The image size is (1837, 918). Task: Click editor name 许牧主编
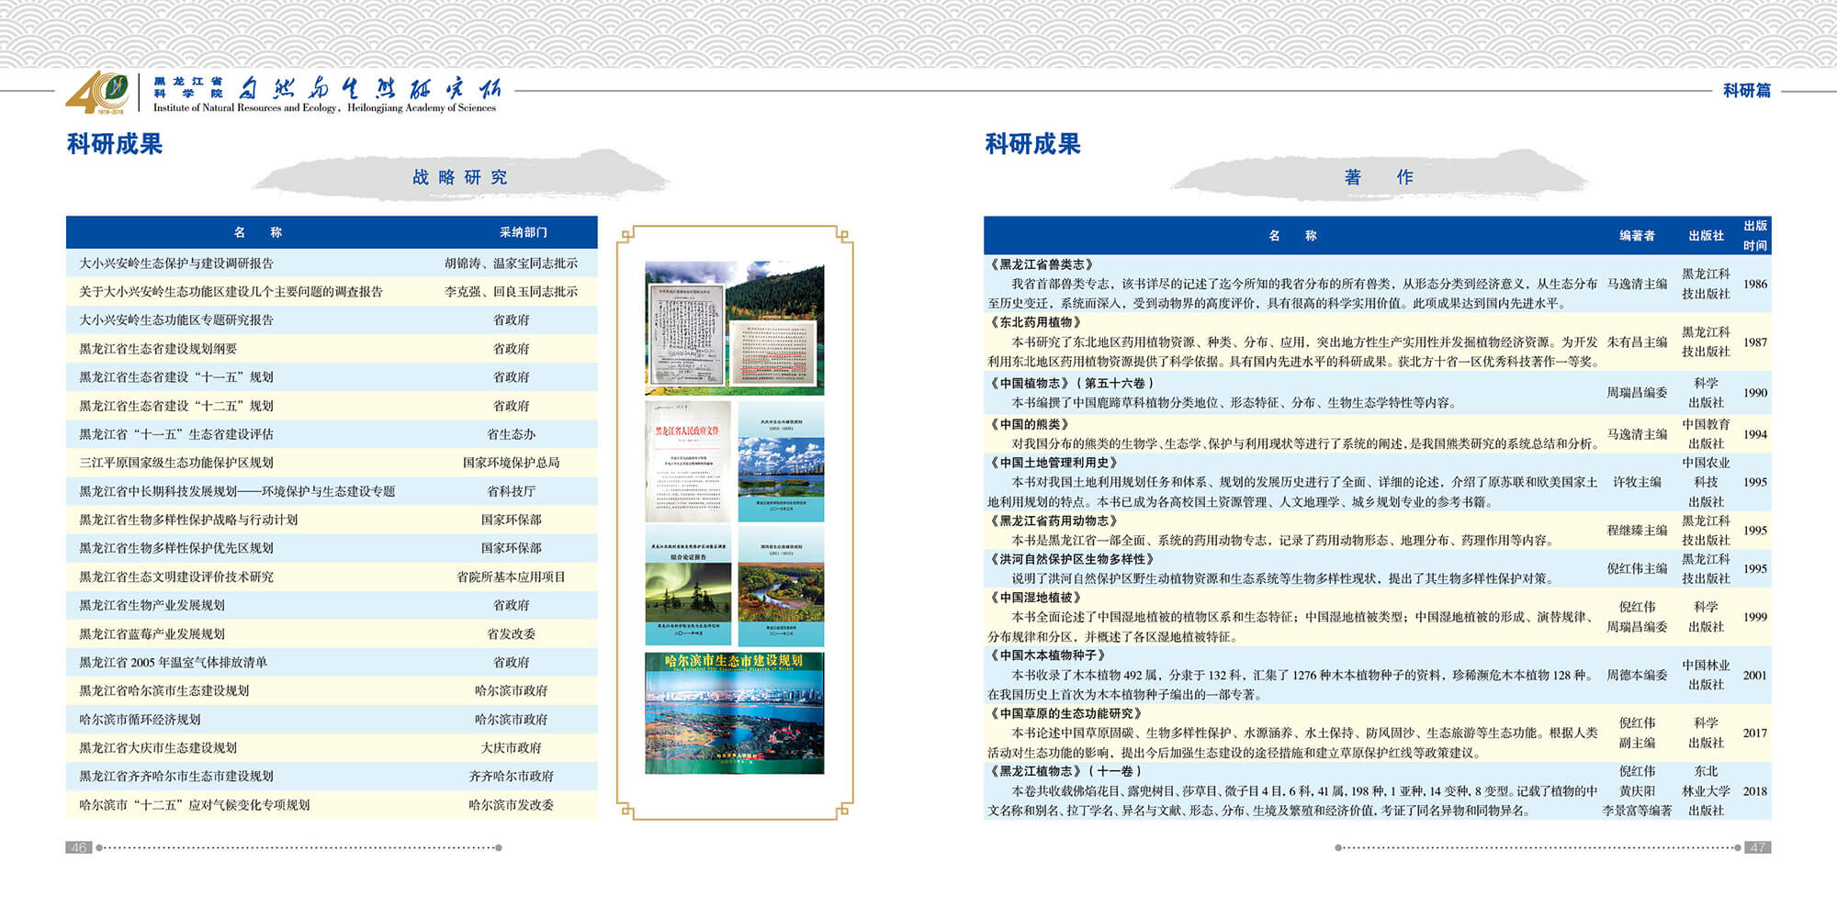tap(1637, 482)
